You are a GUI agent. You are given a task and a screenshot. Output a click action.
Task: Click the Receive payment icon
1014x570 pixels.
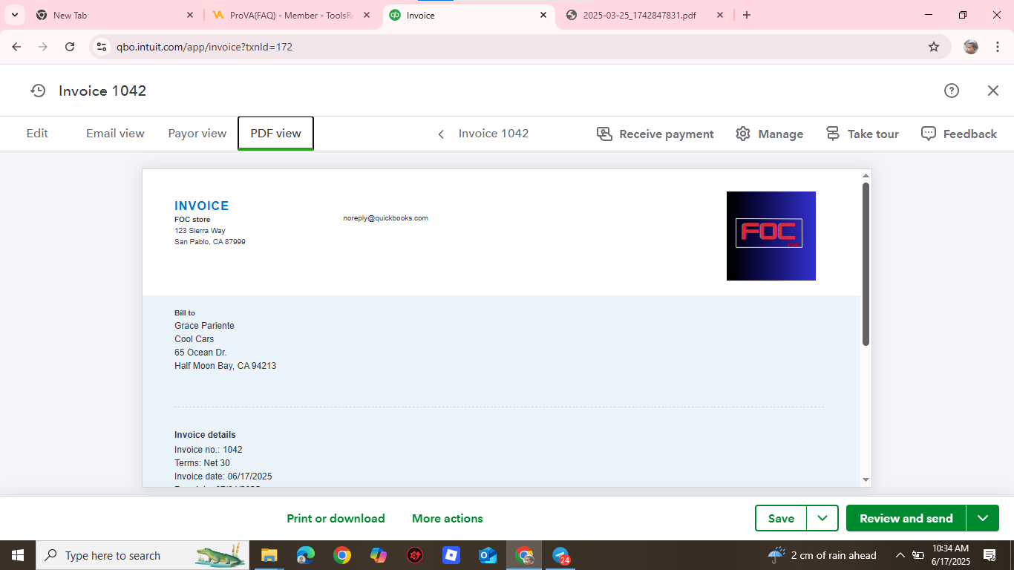tap(604, 134)
